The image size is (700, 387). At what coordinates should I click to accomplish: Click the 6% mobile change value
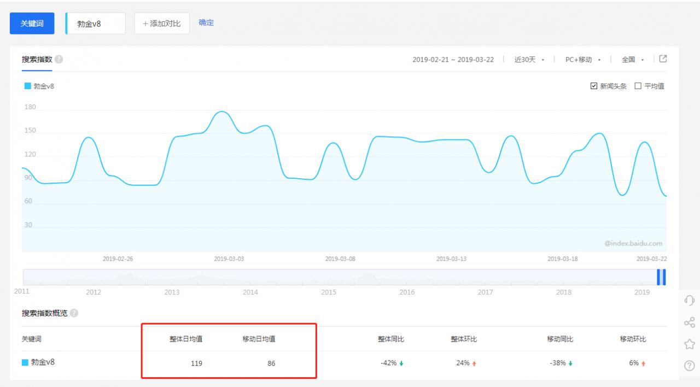point(634,363)
